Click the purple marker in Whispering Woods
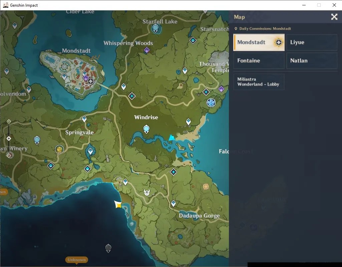The width and height of the screenshot is (342, 267). tap(147, 50)
